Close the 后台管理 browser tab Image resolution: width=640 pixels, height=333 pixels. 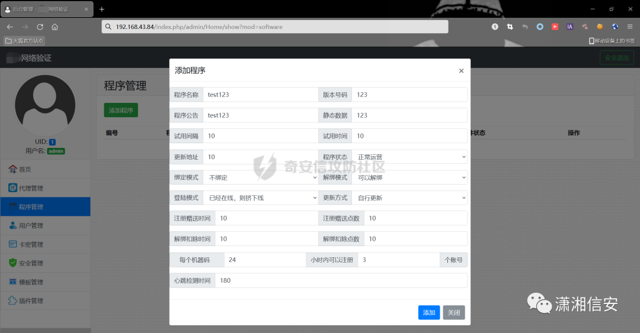click(x=86, y=9)
